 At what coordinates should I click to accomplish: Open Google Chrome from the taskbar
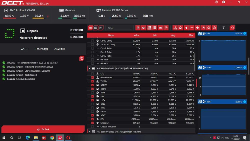pyautogui.click(x=52, y=138)
